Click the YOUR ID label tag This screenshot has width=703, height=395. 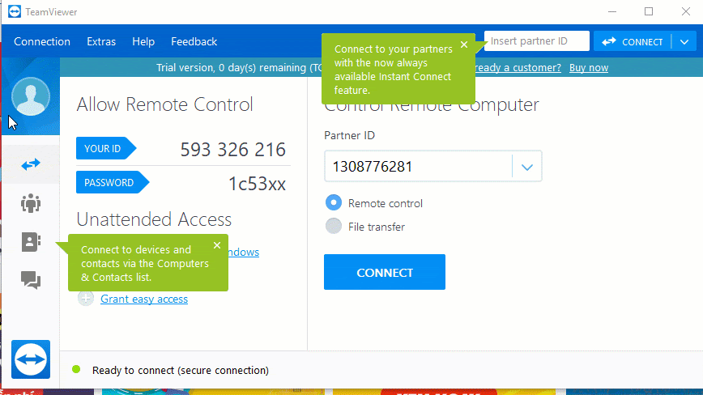click(x=106, y=148)
